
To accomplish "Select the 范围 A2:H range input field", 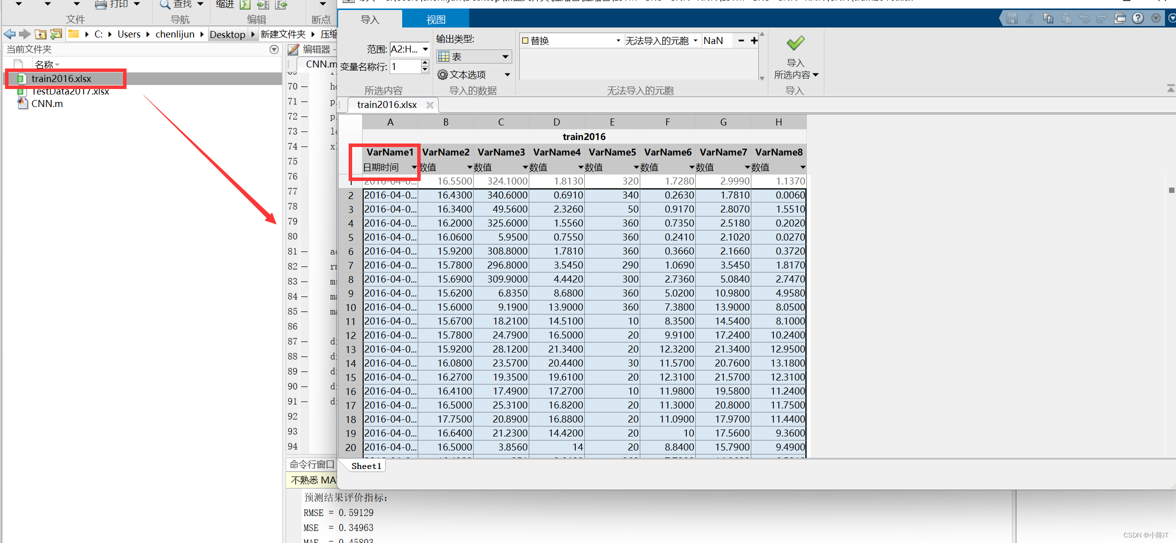I will click(401, 49).
